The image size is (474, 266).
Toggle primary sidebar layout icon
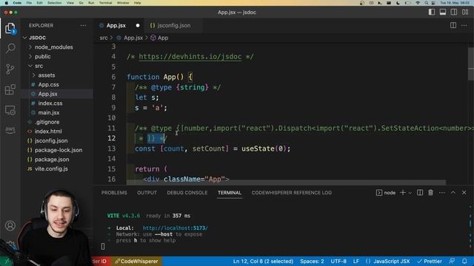(x=432, y=12)
